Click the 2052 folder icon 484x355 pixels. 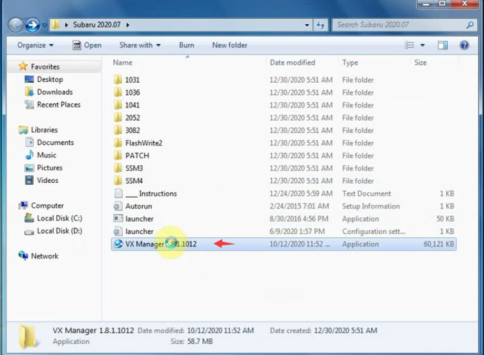pos(118,118)
